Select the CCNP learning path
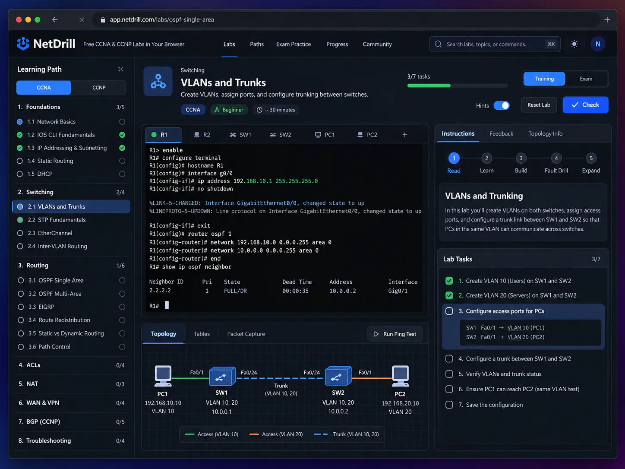Screen dimensions: 625x469 (99, 87)
